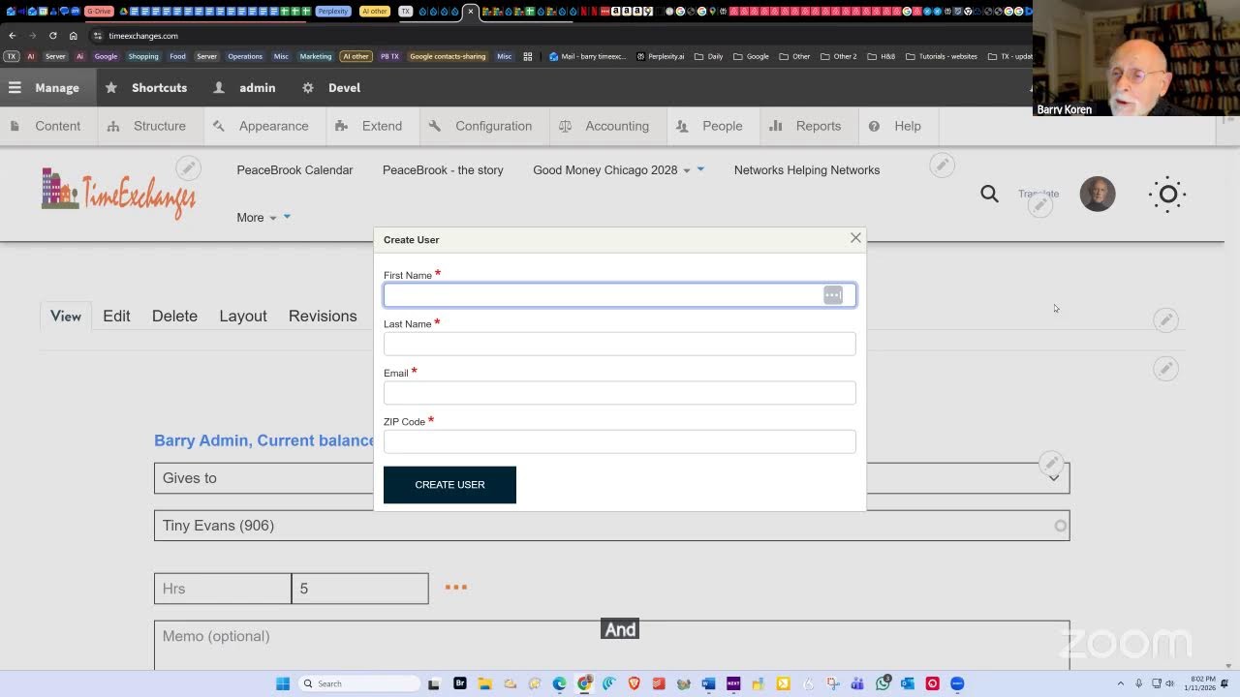Click edit pencil beside Networks Helping Networks
This screenshot has height=697, width=1240.
[x=942, y=166]
